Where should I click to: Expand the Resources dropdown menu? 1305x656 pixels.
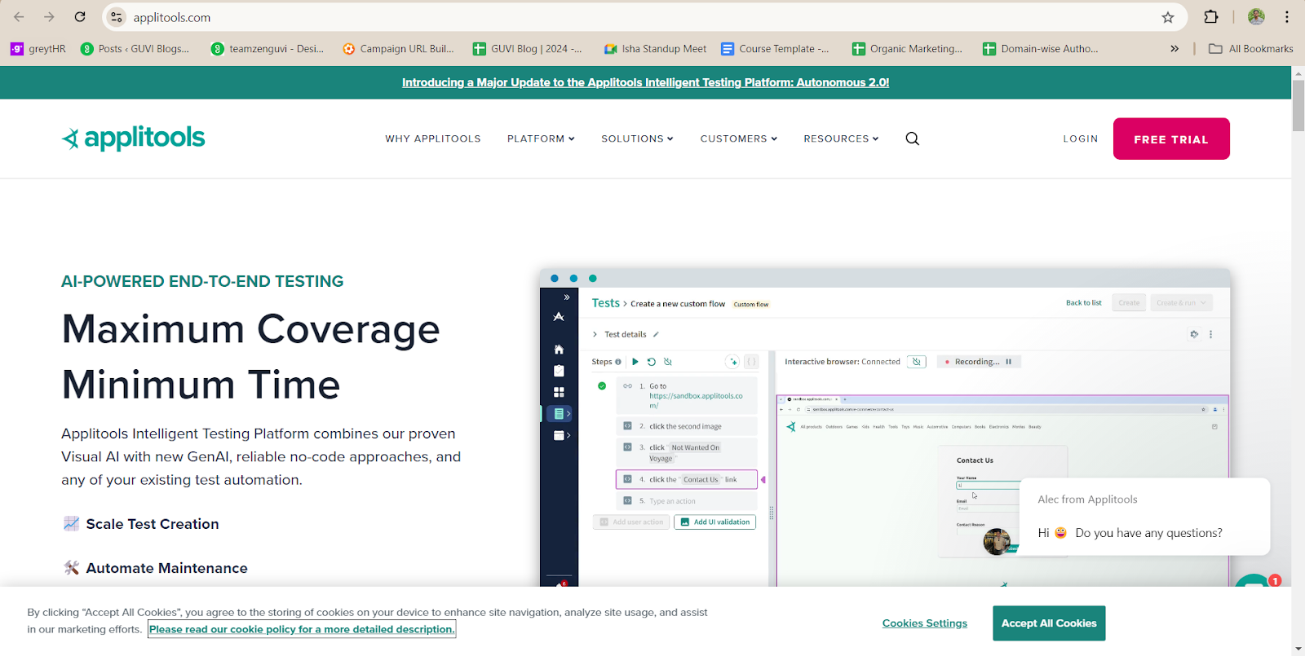[841, 139]
